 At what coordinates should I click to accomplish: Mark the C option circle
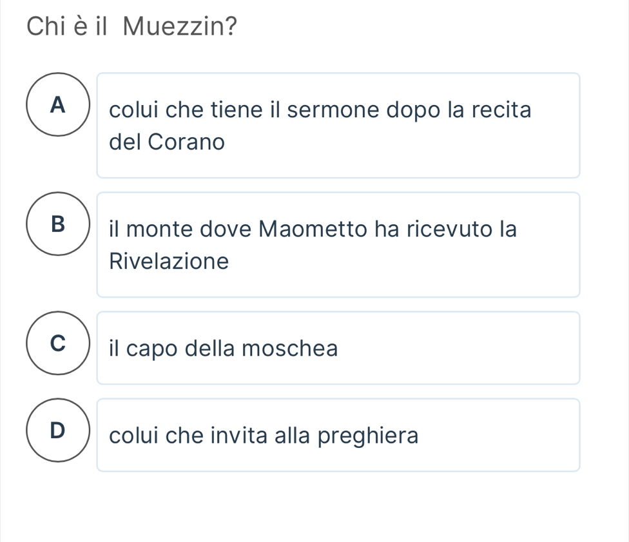click(59, 342)
